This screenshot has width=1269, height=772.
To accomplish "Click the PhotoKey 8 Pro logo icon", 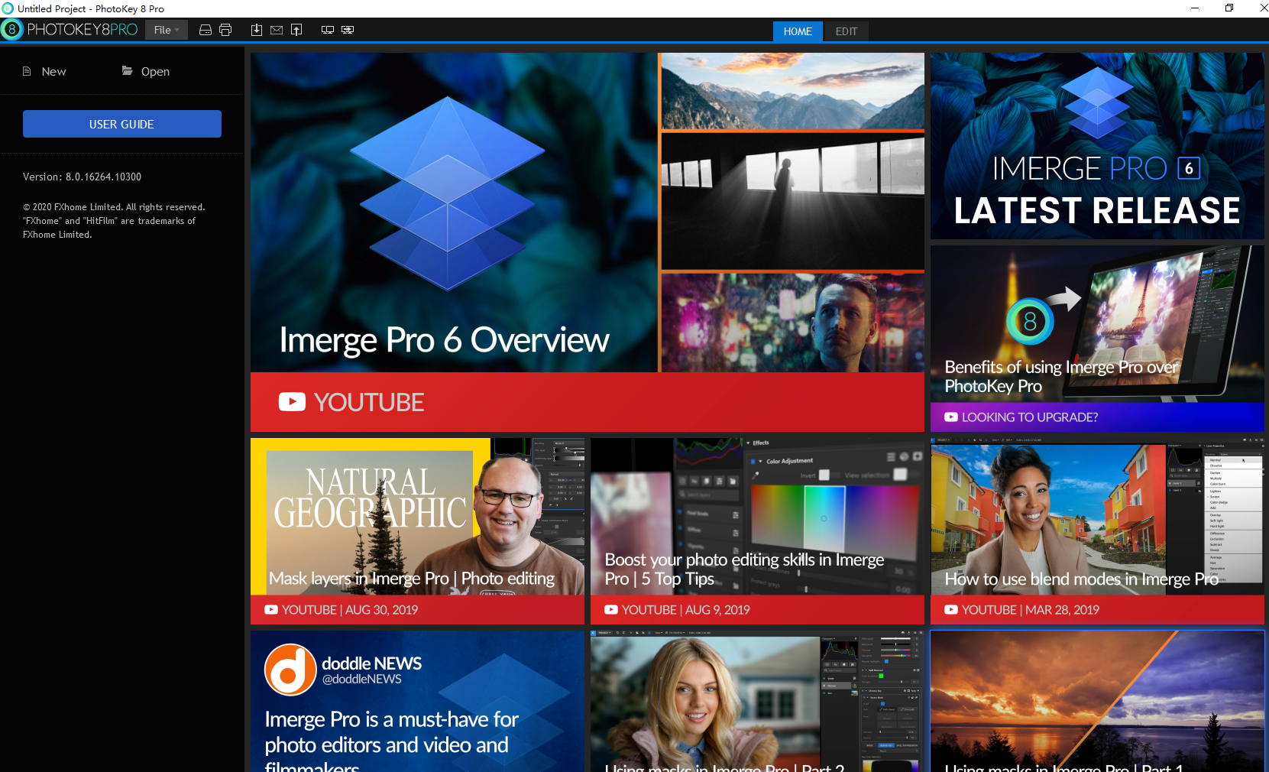I will pyautogui.click(x=12, y=30).
